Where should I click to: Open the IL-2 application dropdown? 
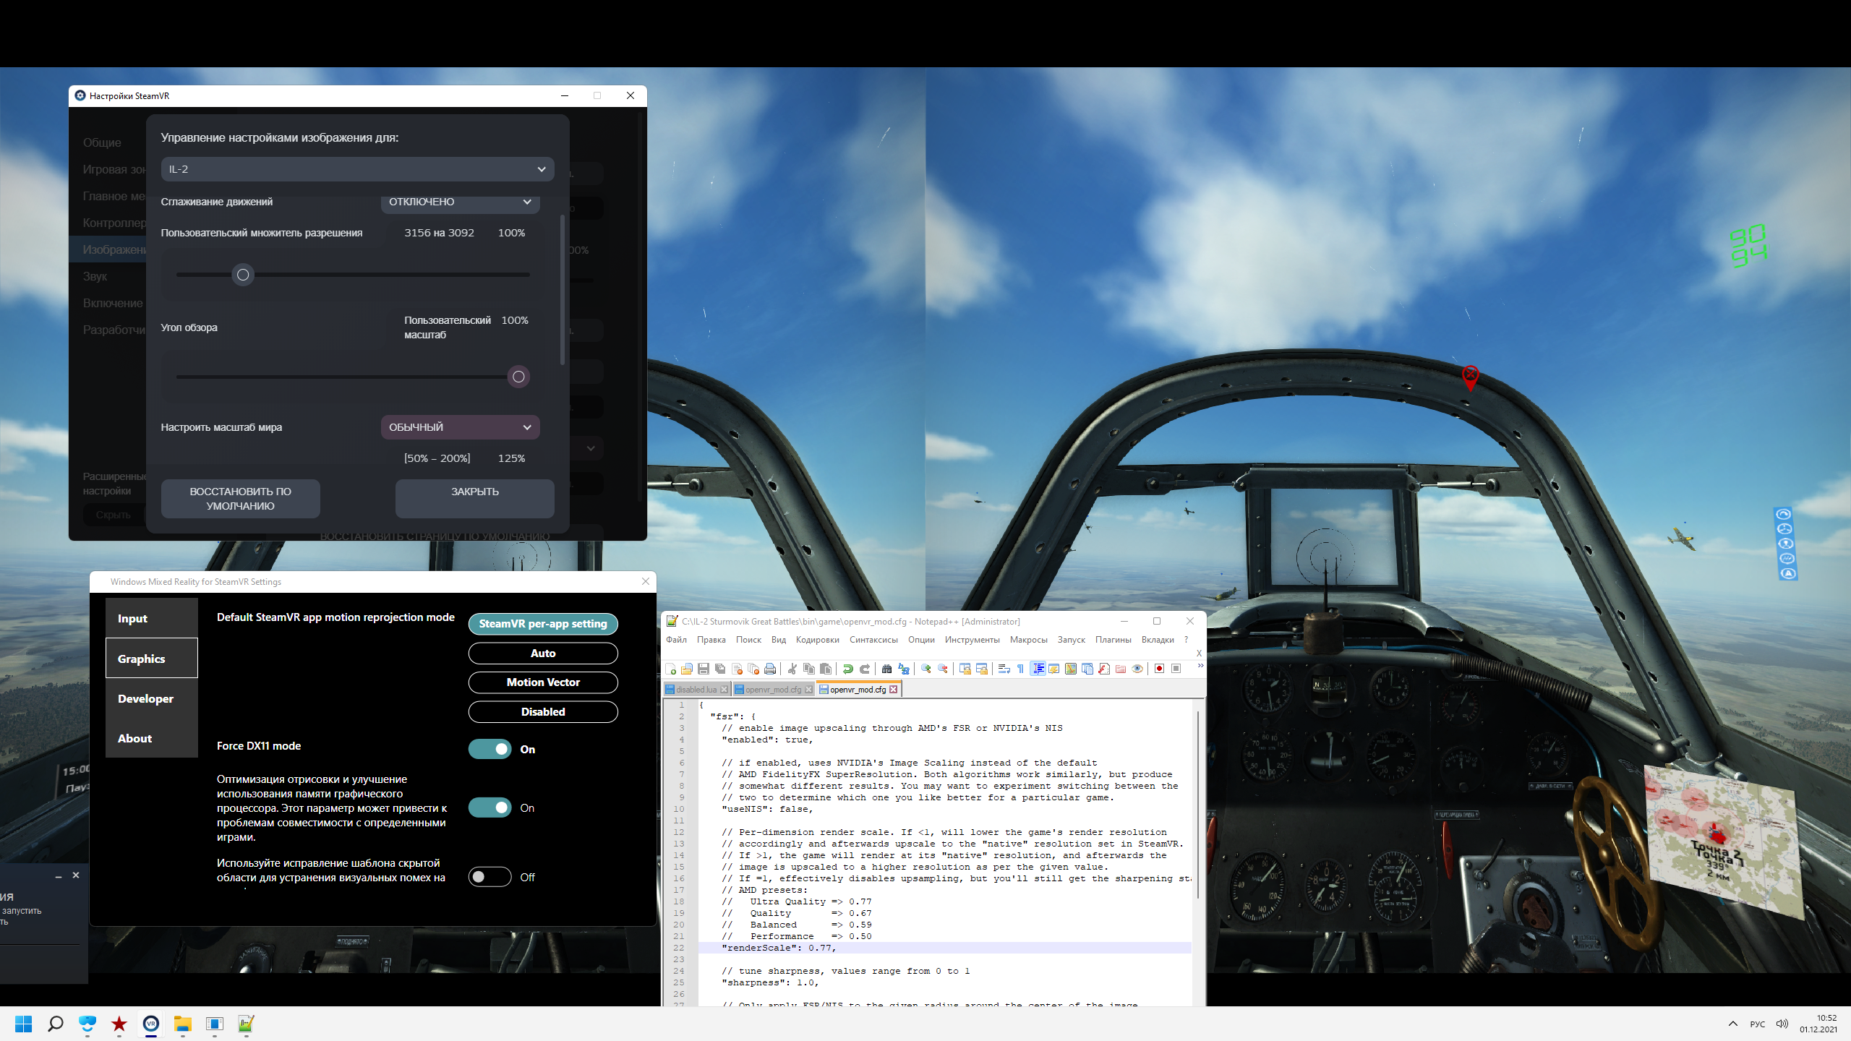[357, 169]
